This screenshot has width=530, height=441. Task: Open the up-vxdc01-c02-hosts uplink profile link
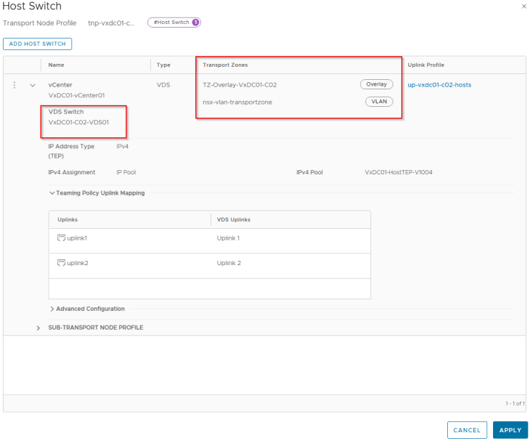[x=439, y=85]
